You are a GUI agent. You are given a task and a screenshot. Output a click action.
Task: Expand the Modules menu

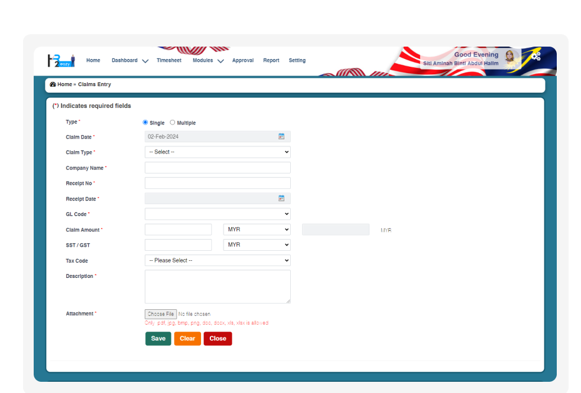coord(207,60)
